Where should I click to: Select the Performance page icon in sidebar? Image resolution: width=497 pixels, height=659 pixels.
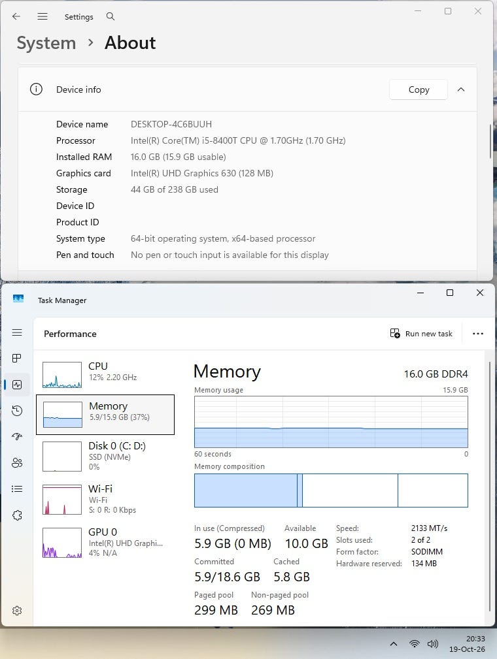tap(17, 385)
